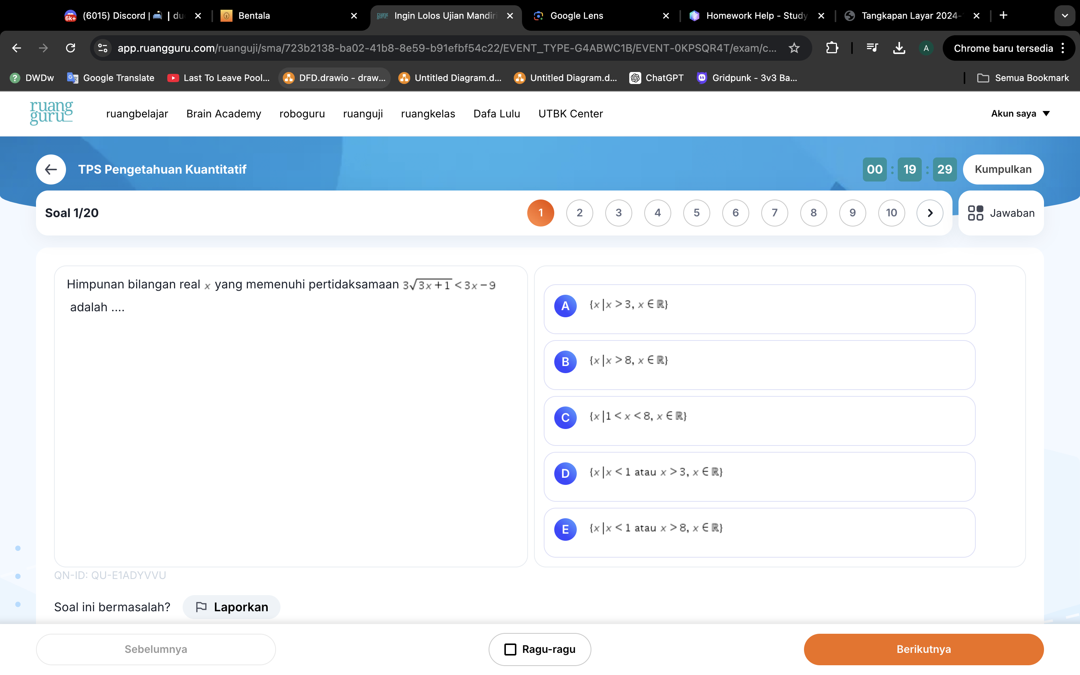Go to question number 6
The image size is (1080, 675).
click(735, 213)
